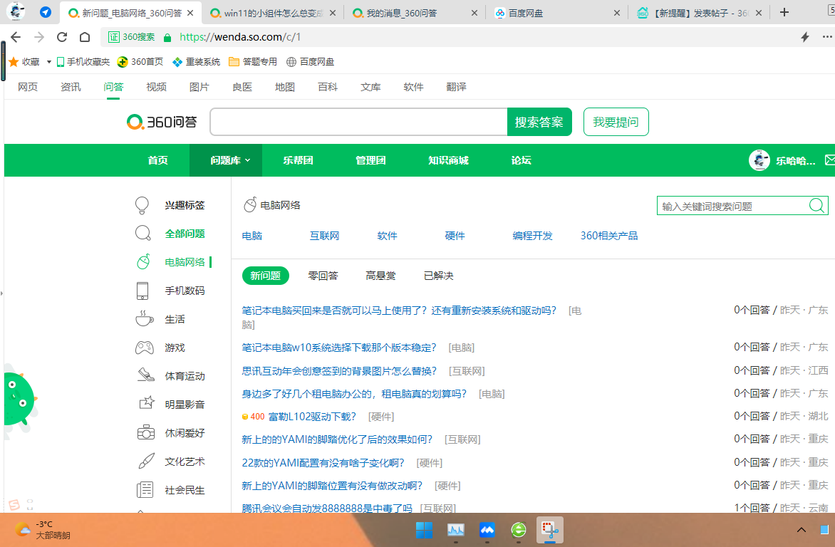Viewport: 835px width, 547px height.
Task: Open 论坛 in the green navigation bar
Action: click(x=522, y=160)
